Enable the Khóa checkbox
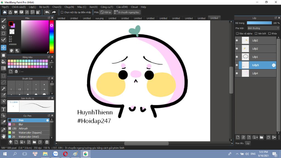This screenshot has height=158, width=281. [x=269, y=33]
